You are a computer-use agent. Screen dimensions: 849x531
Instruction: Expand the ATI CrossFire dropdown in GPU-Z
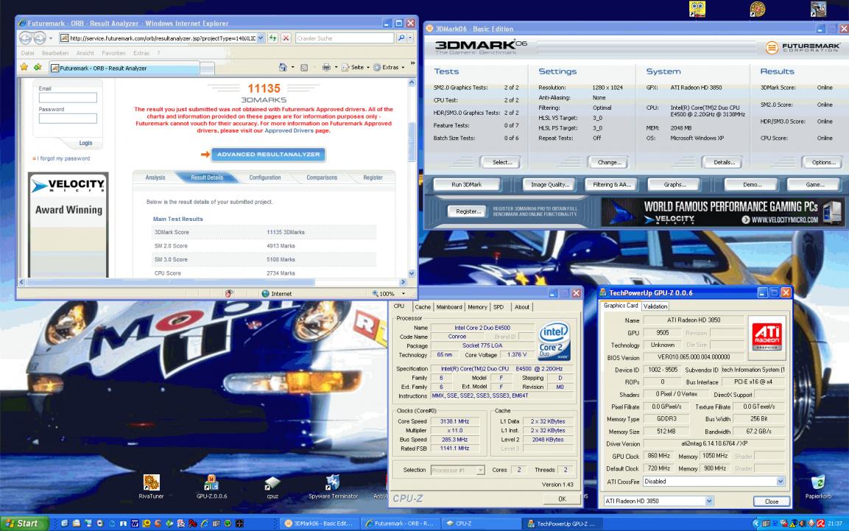pyautogui.click(x=781, y=481)
